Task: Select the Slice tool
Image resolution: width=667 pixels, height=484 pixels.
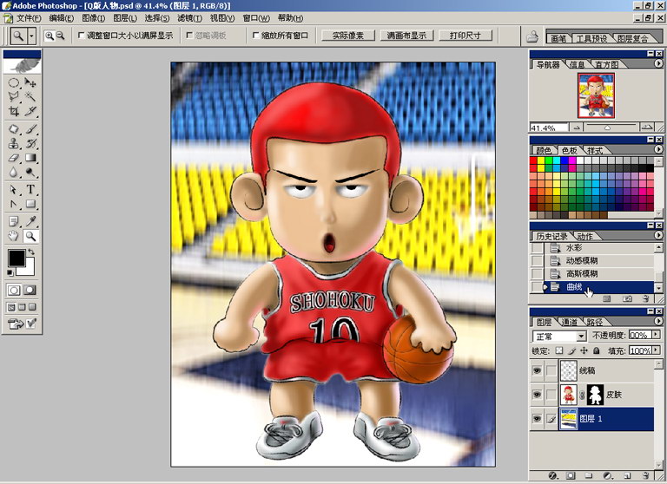Action: [x=30, y=111]
